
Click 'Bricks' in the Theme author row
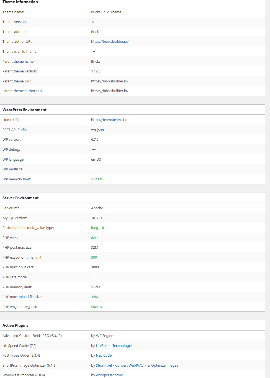click(96, 32)
